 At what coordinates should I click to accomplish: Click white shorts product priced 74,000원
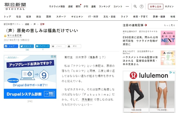click(162, 96)
